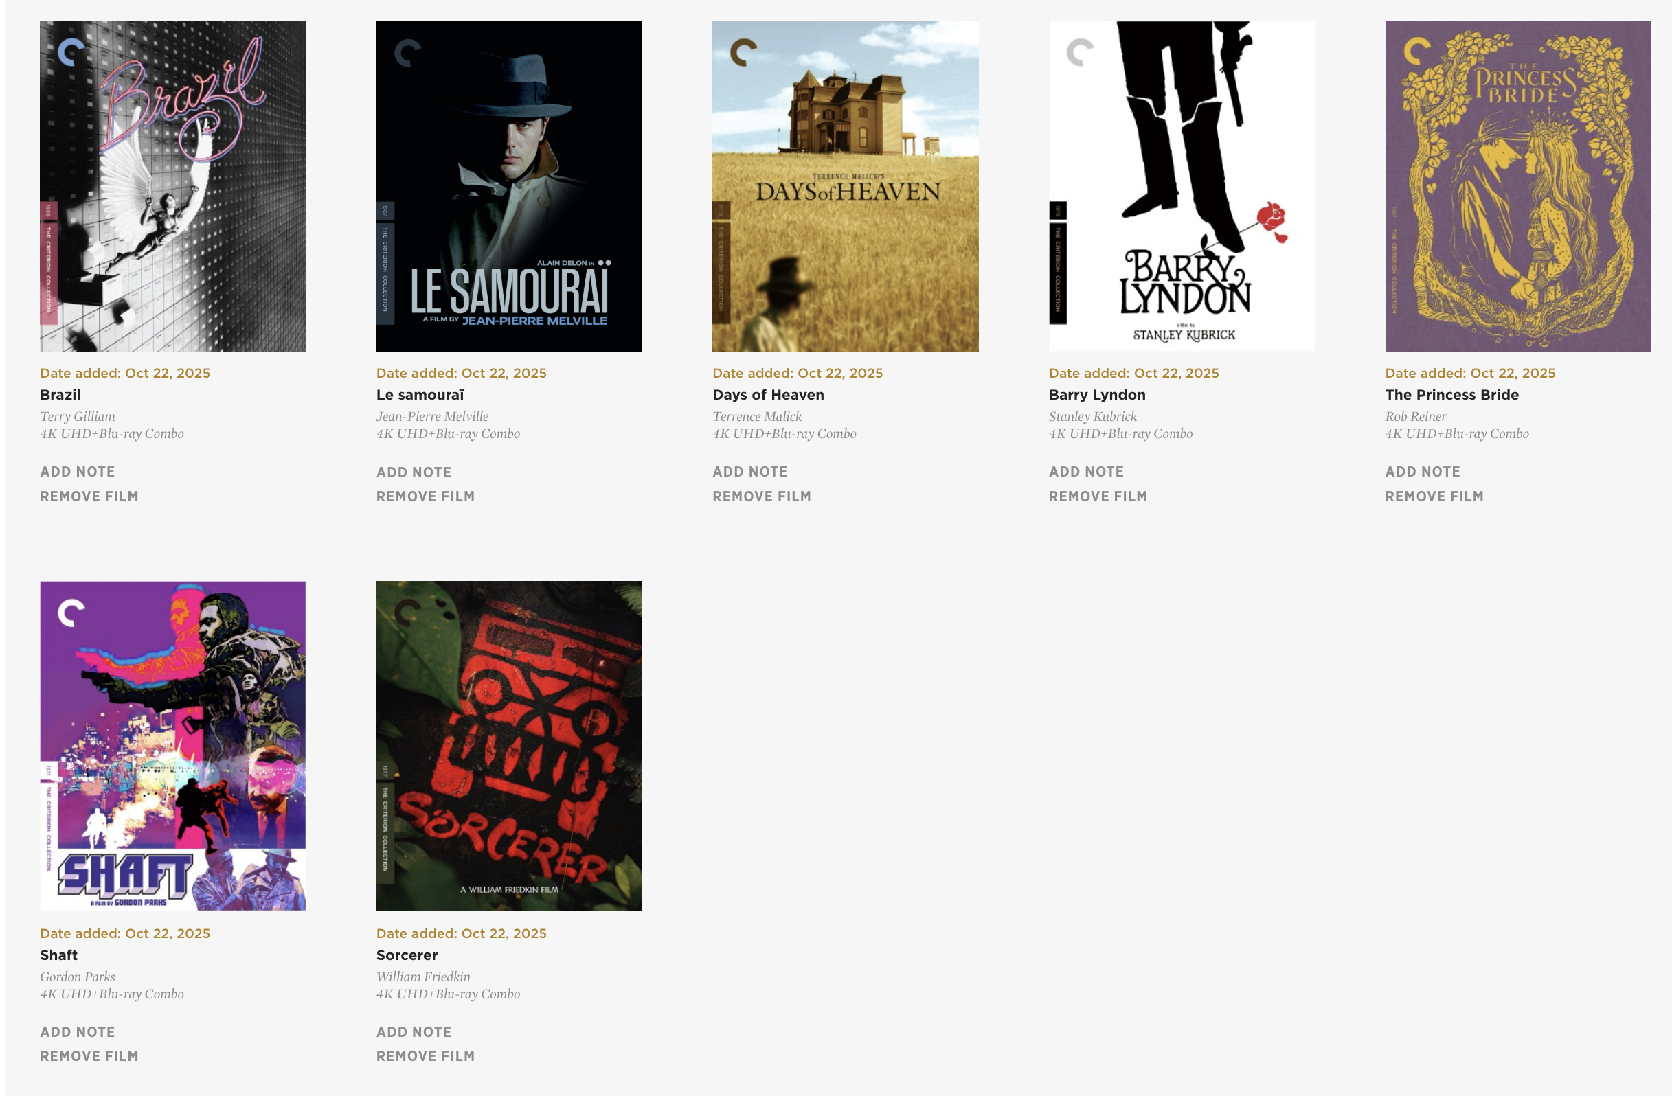Click the Sorcerer title text
The image size is (1672, 1096).
[407, 955]
